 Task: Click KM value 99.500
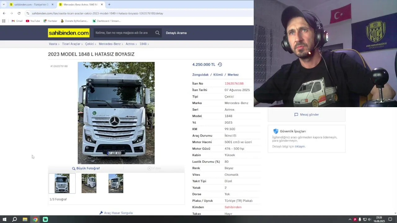[230, 129]
